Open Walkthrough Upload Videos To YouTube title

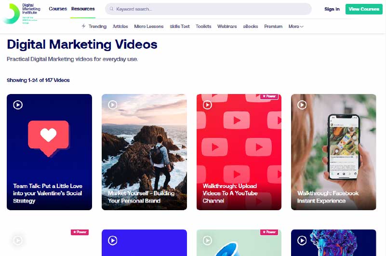click(230, 193)
